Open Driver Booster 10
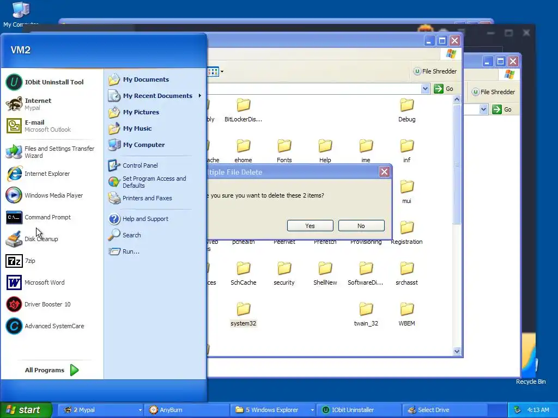Viewport: 558px width, 418px height. click(x=50, y=304)
